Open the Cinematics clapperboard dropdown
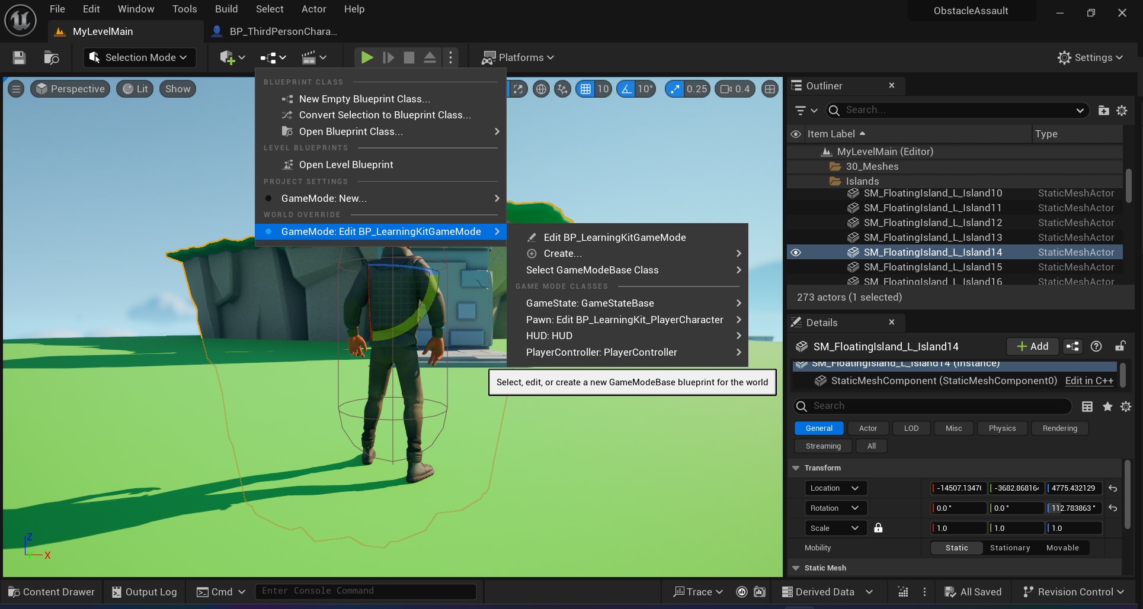1143x609 pixels. coord(314,57)
